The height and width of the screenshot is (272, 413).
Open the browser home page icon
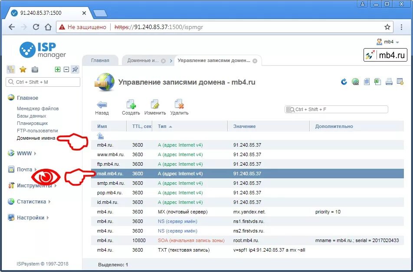(x=48, y=27)
